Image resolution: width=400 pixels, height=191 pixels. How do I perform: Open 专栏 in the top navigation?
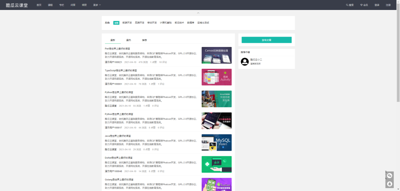(61, 5)
